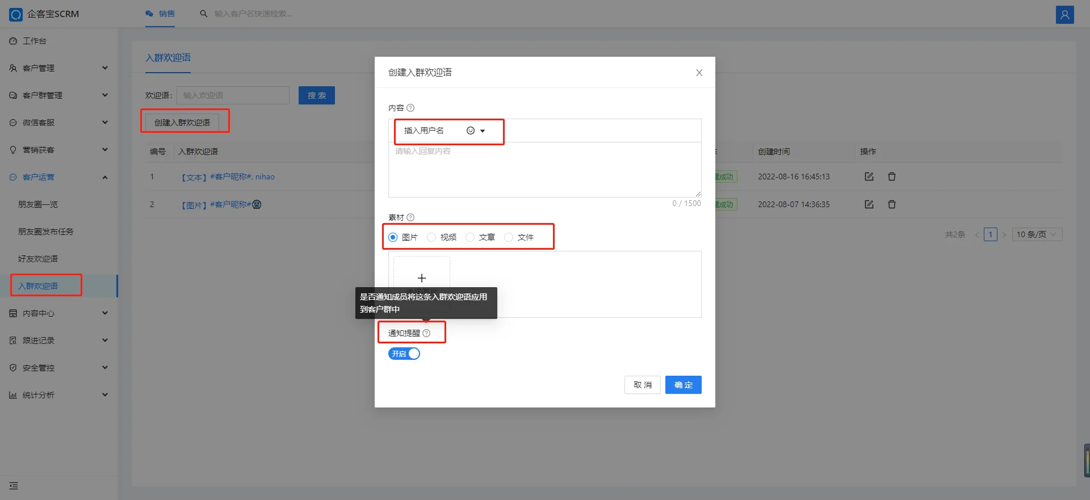Screen dimensions: 1090x500
Task: Go to the next page arrow
Action: tap(1004, 234)
